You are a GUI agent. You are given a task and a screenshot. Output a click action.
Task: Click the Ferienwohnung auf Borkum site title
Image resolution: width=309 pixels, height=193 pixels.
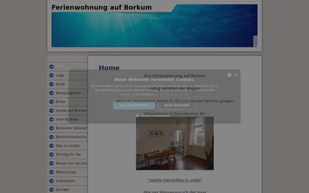pyautogui.click(x=101, y=8)
